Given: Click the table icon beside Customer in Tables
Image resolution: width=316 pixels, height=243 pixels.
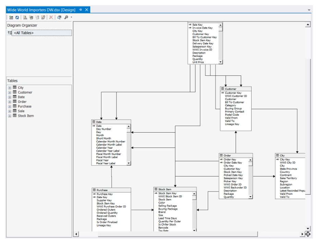Looking at the screenshot, I should [15, 93].
